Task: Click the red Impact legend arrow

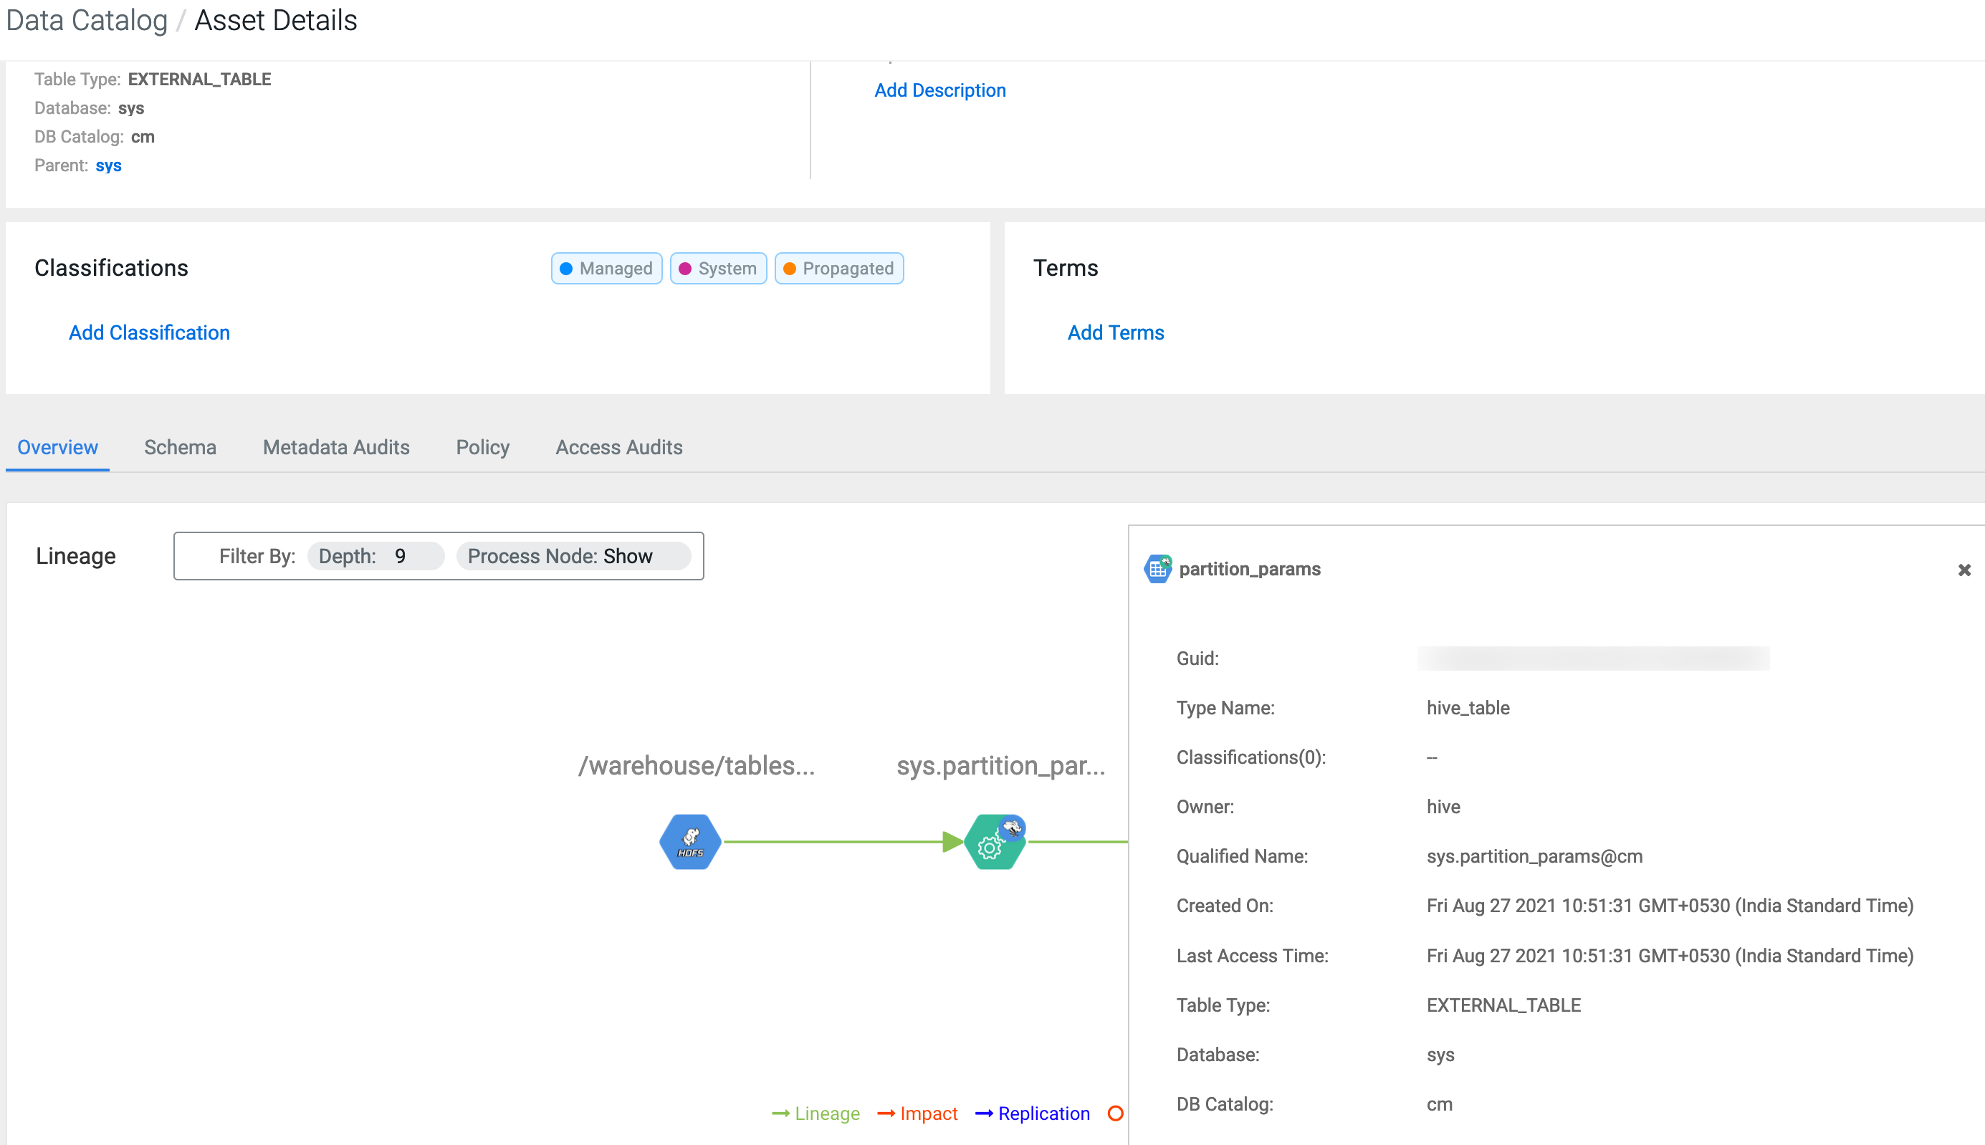Action: click(886, 1113)
